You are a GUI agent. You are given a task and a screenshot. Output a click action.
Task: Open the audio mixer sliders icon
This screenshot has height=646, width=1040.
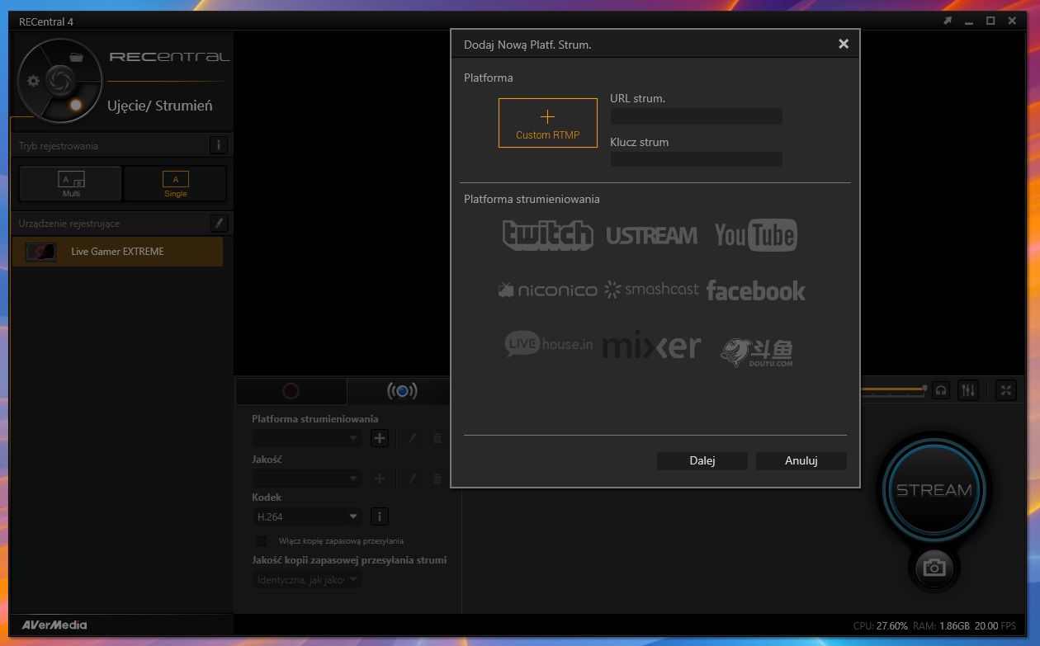tap(969, 390)
